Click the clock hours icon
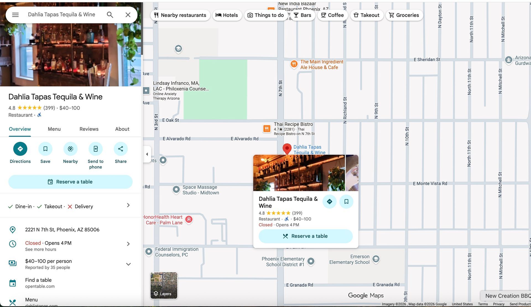This screenshot has width=531, height=307. tap(13, 244)
